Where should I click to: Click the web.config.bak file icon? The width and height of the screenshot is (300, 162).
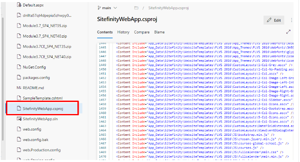click(19, 139)
